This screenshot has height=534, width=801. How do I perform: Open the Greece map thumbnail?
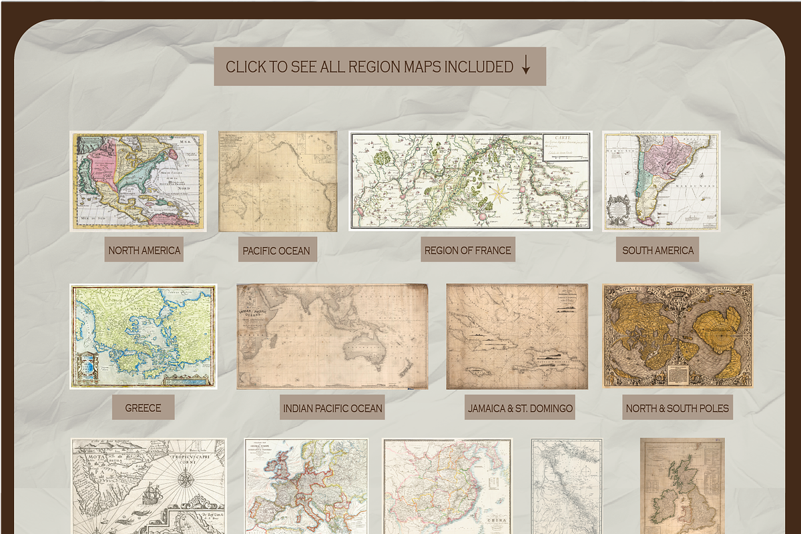(x=144, y=336)
